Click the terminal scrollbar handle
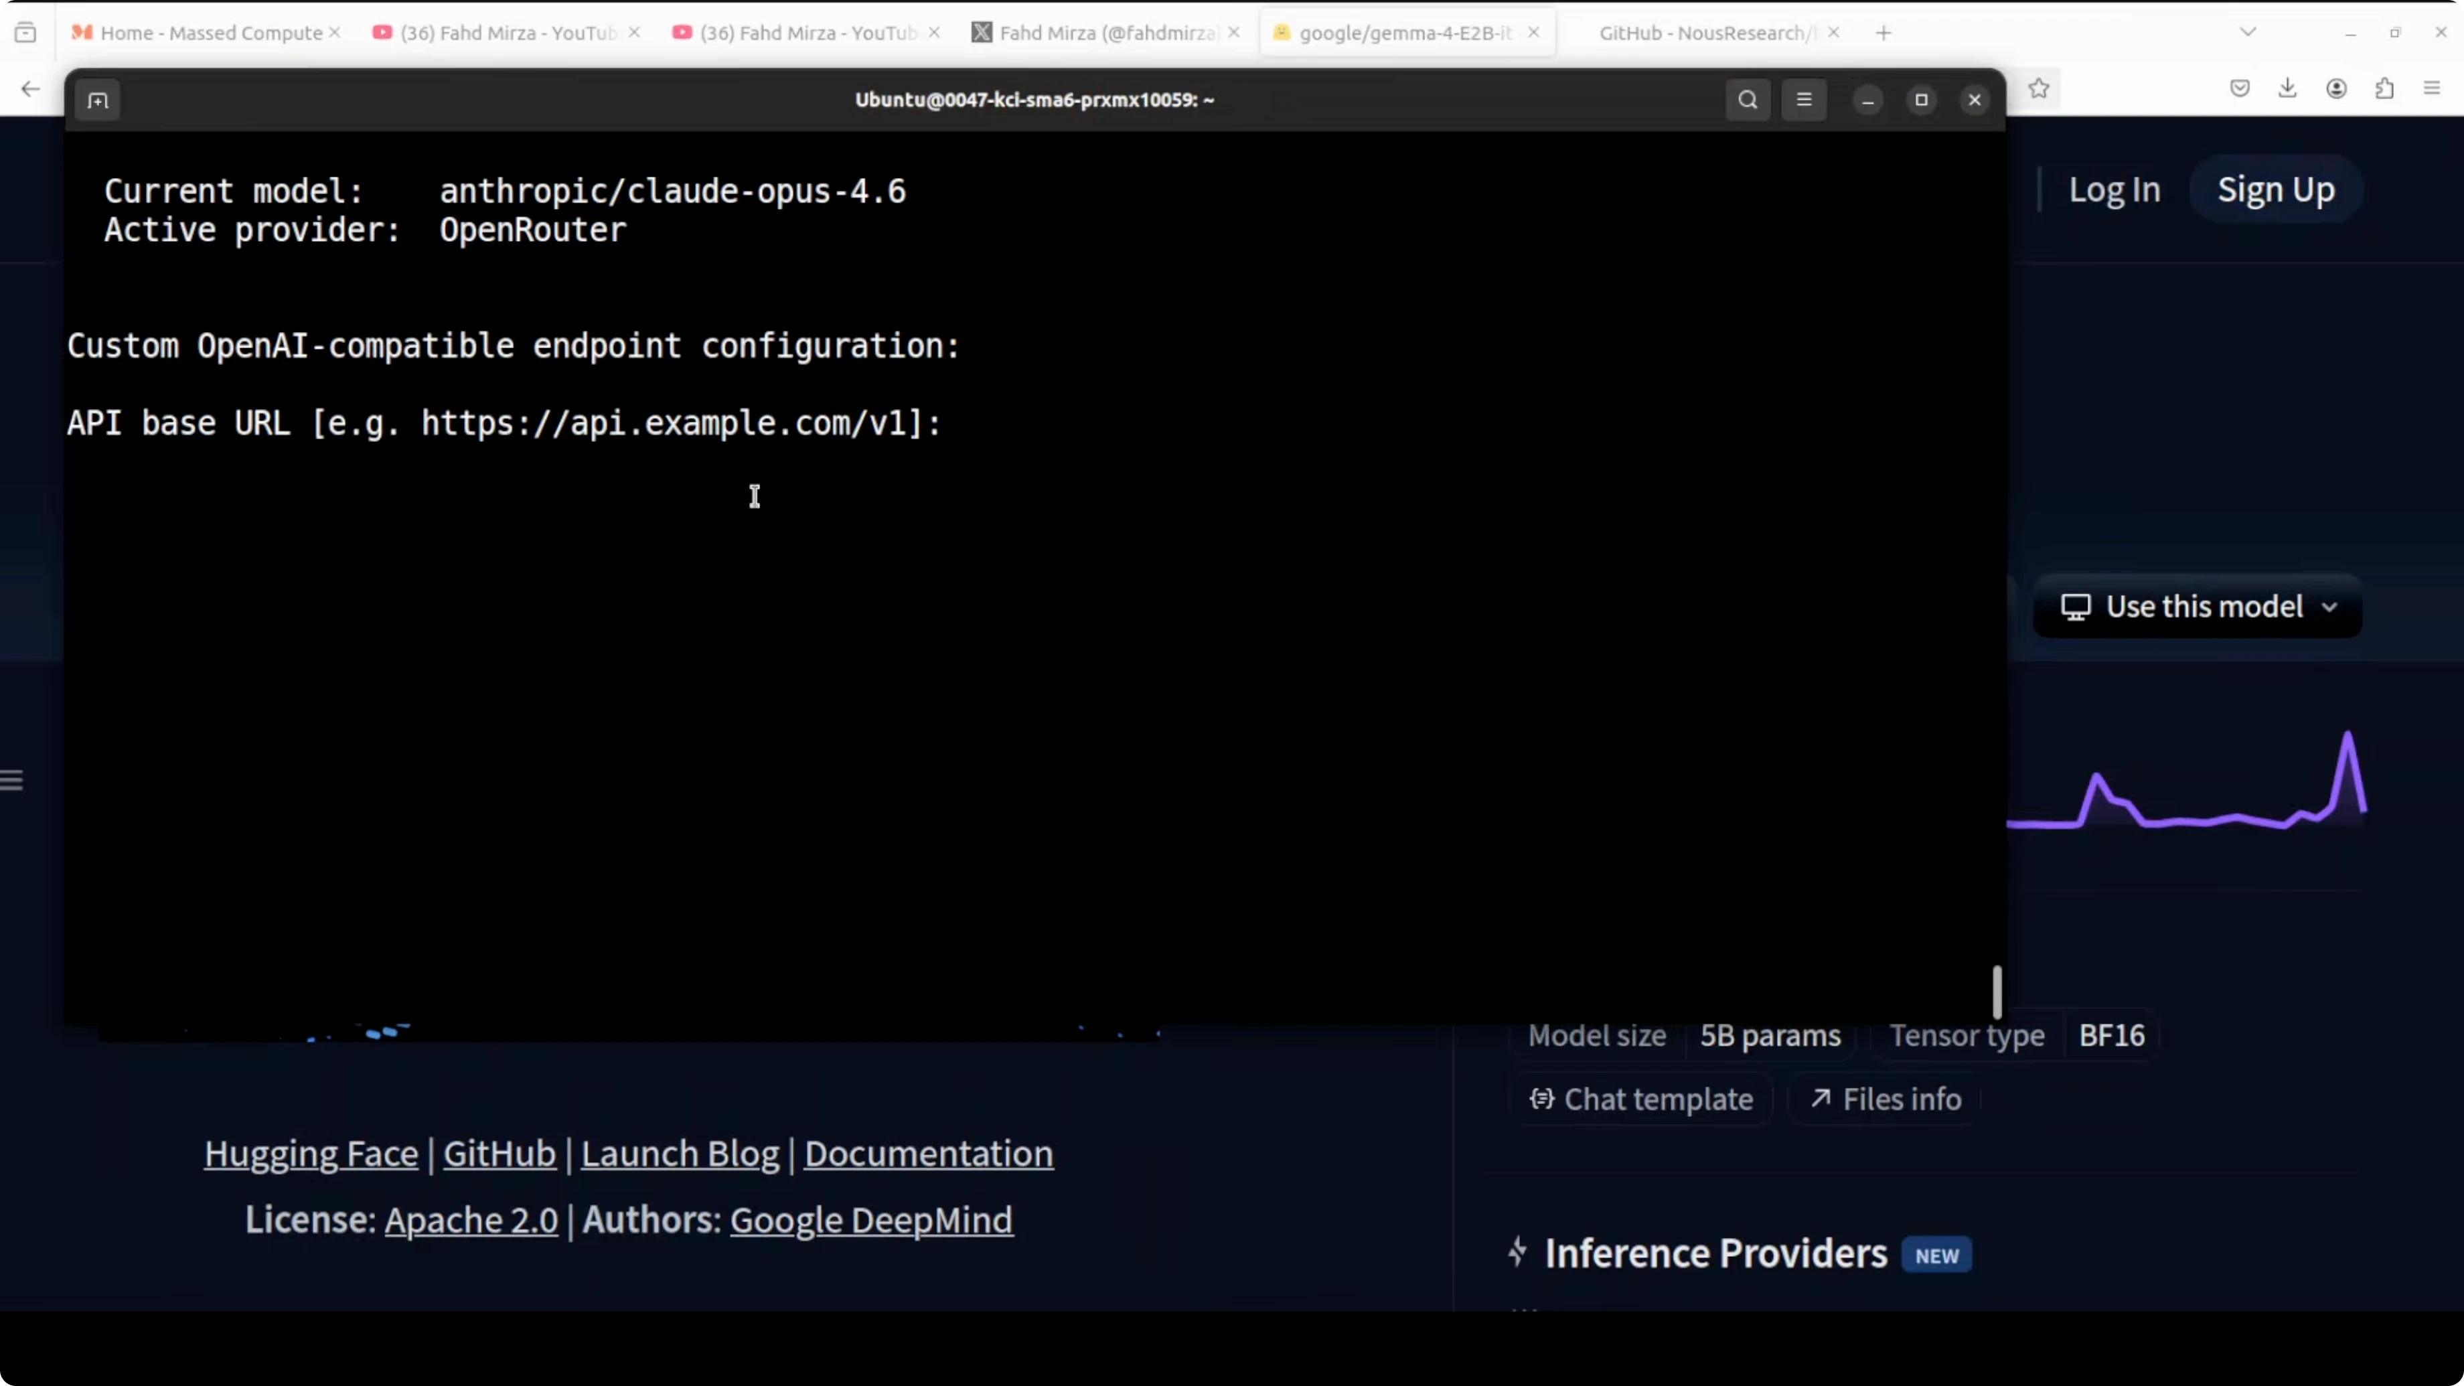 (1996, 992)
